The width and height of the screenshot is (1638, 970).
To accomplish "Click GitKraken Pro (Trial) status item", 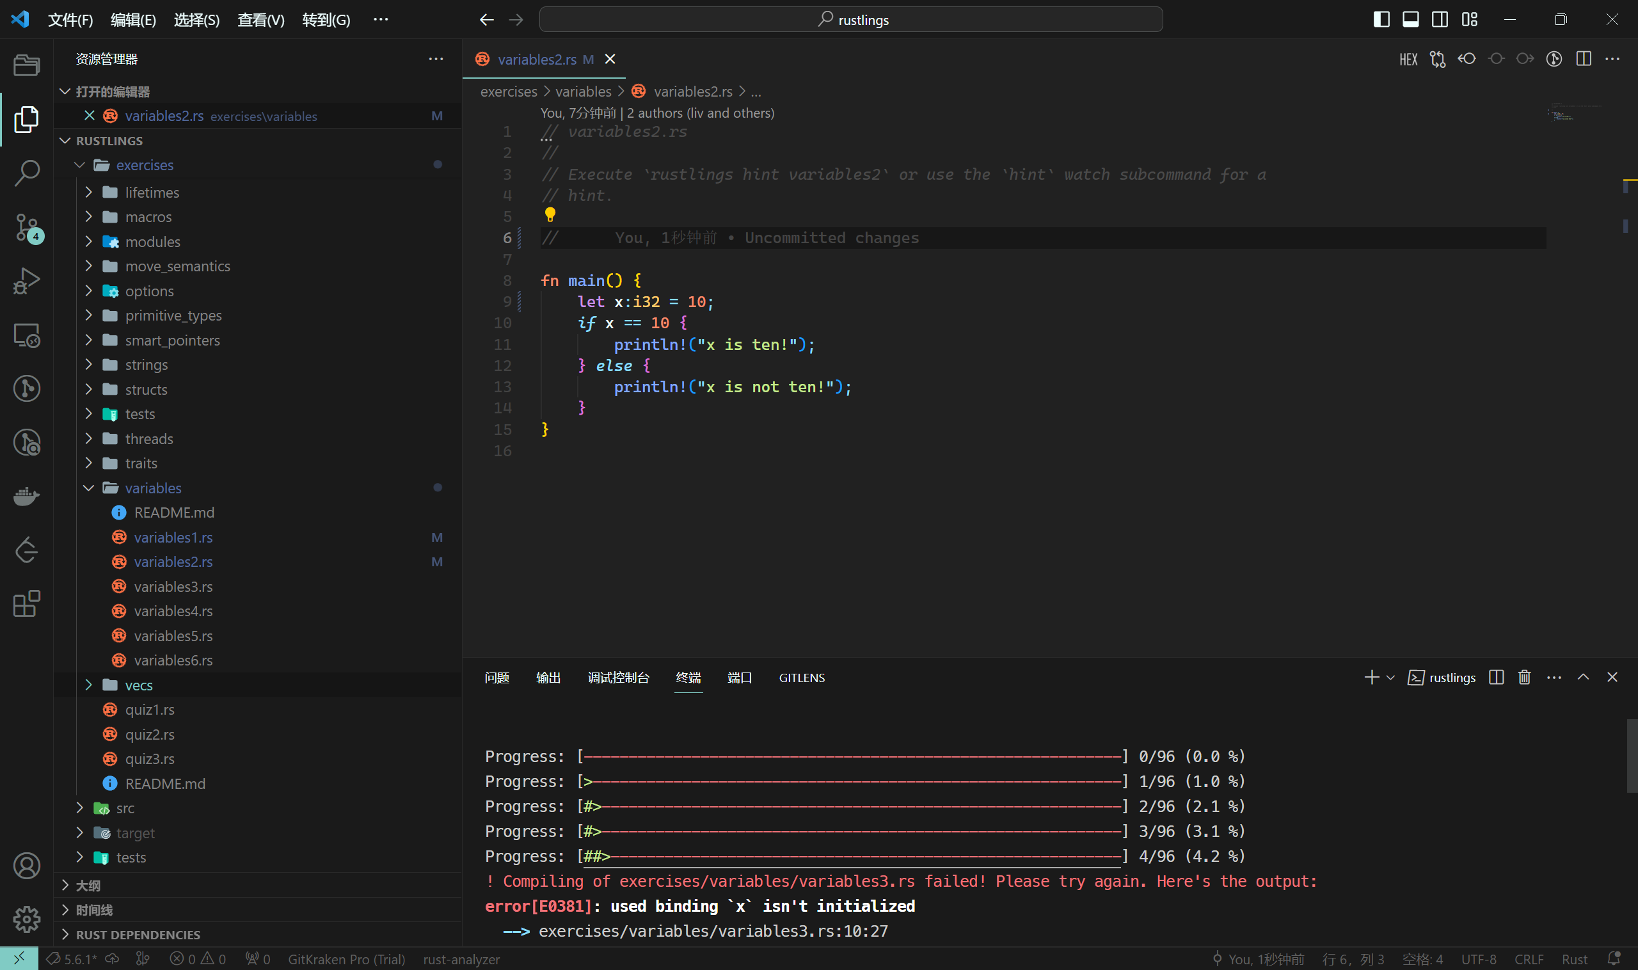I will (x=346, y=959).
